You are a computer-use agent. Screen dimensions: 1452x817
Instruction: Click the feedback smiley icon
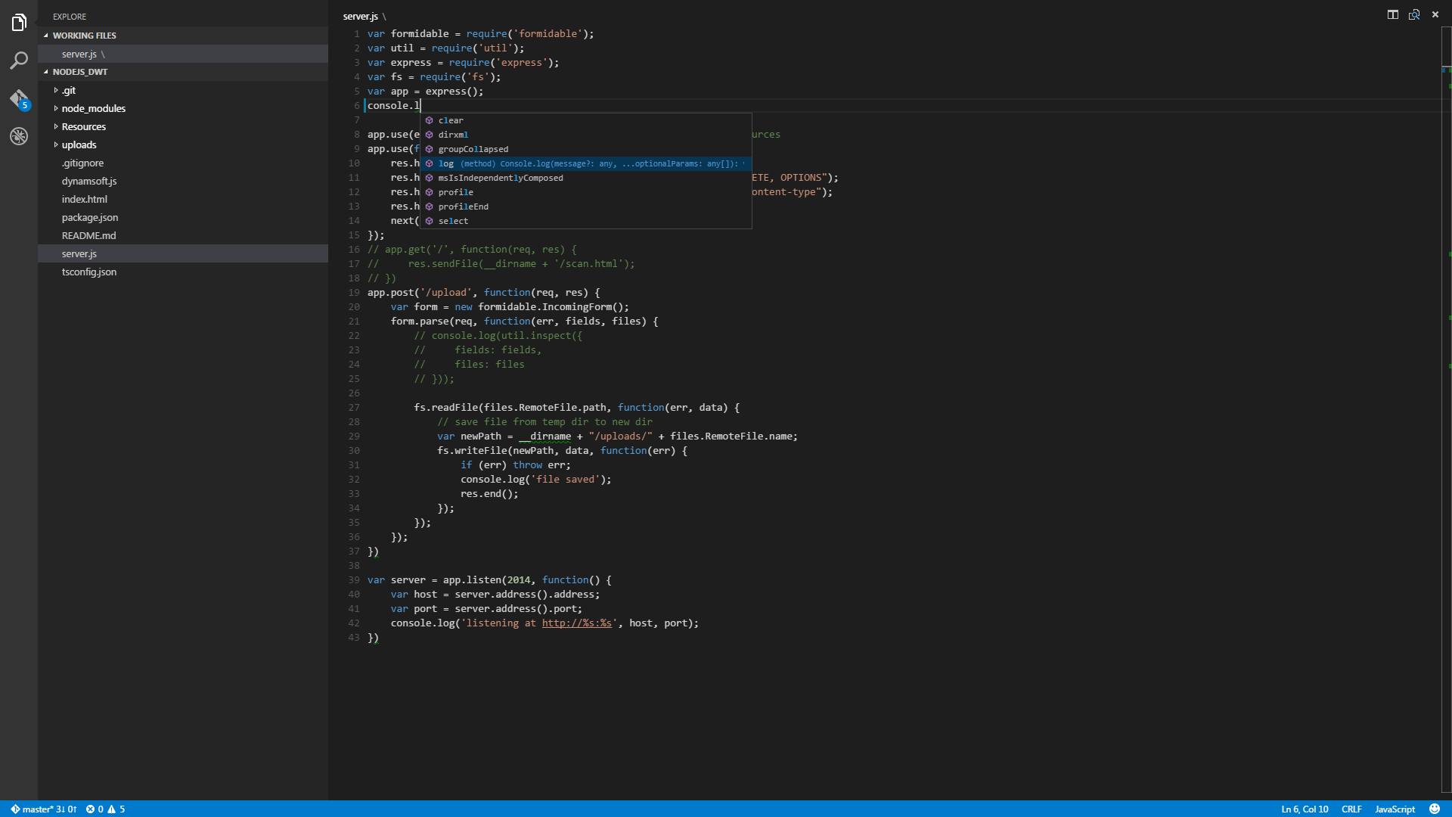point(1435,809)
